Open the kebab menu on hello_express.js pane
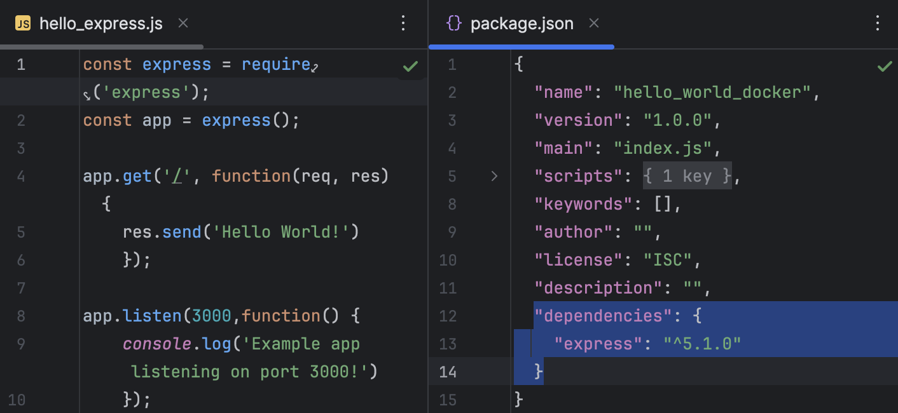Viewport: 898px width, 413px height. 403,23
